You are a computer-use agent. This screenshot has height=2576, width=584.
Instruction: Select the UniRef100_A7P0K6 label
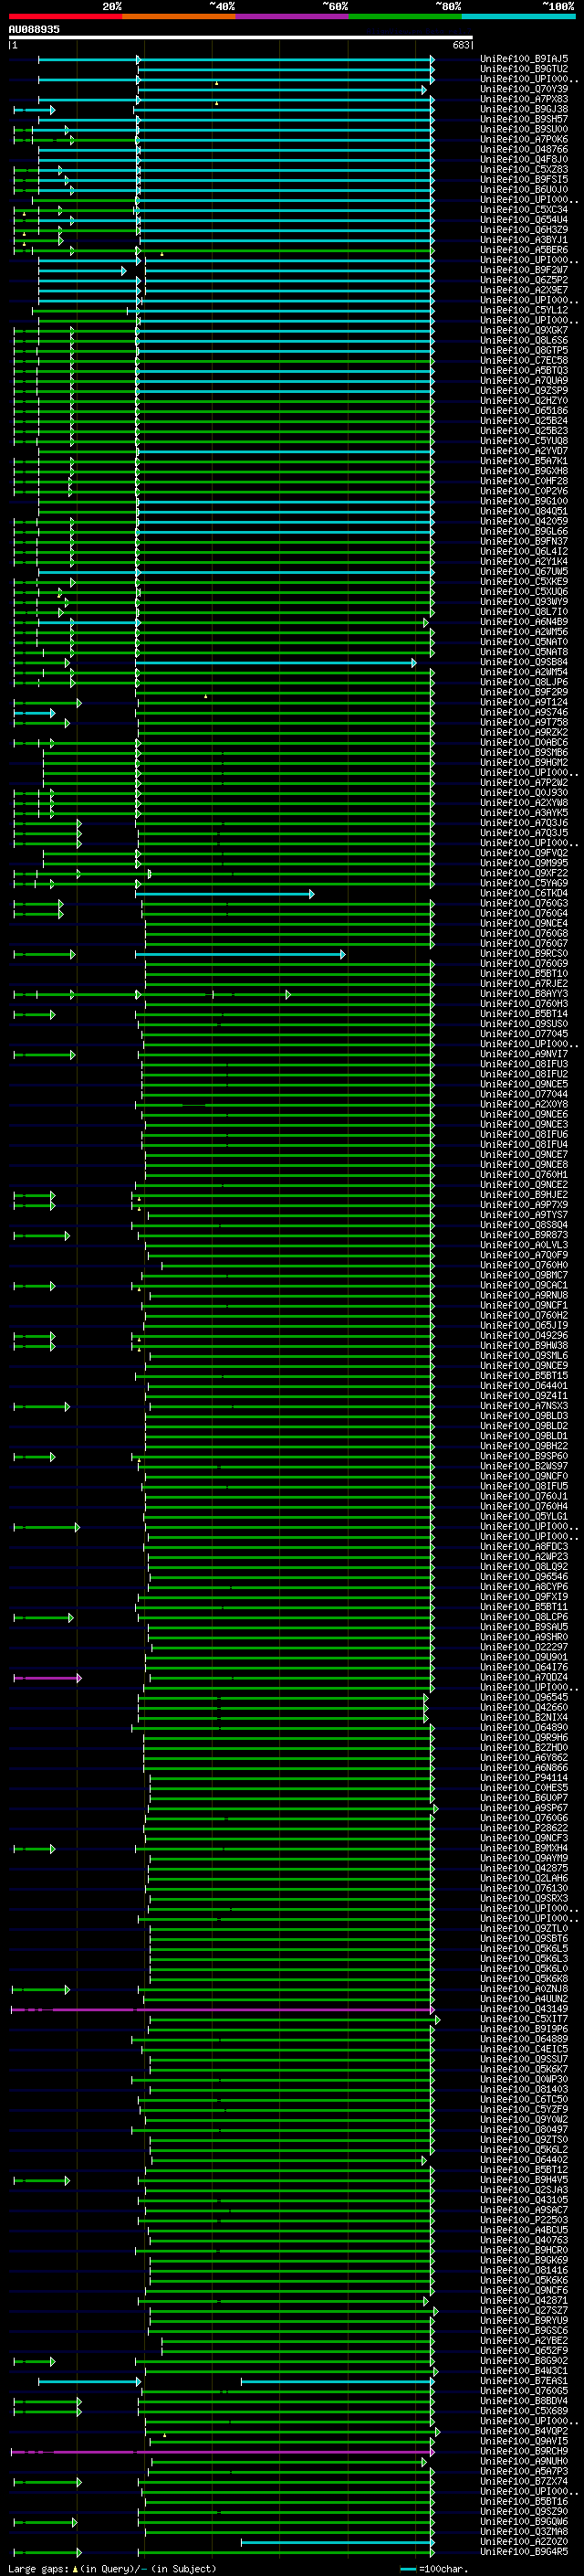tap(524, 139)
